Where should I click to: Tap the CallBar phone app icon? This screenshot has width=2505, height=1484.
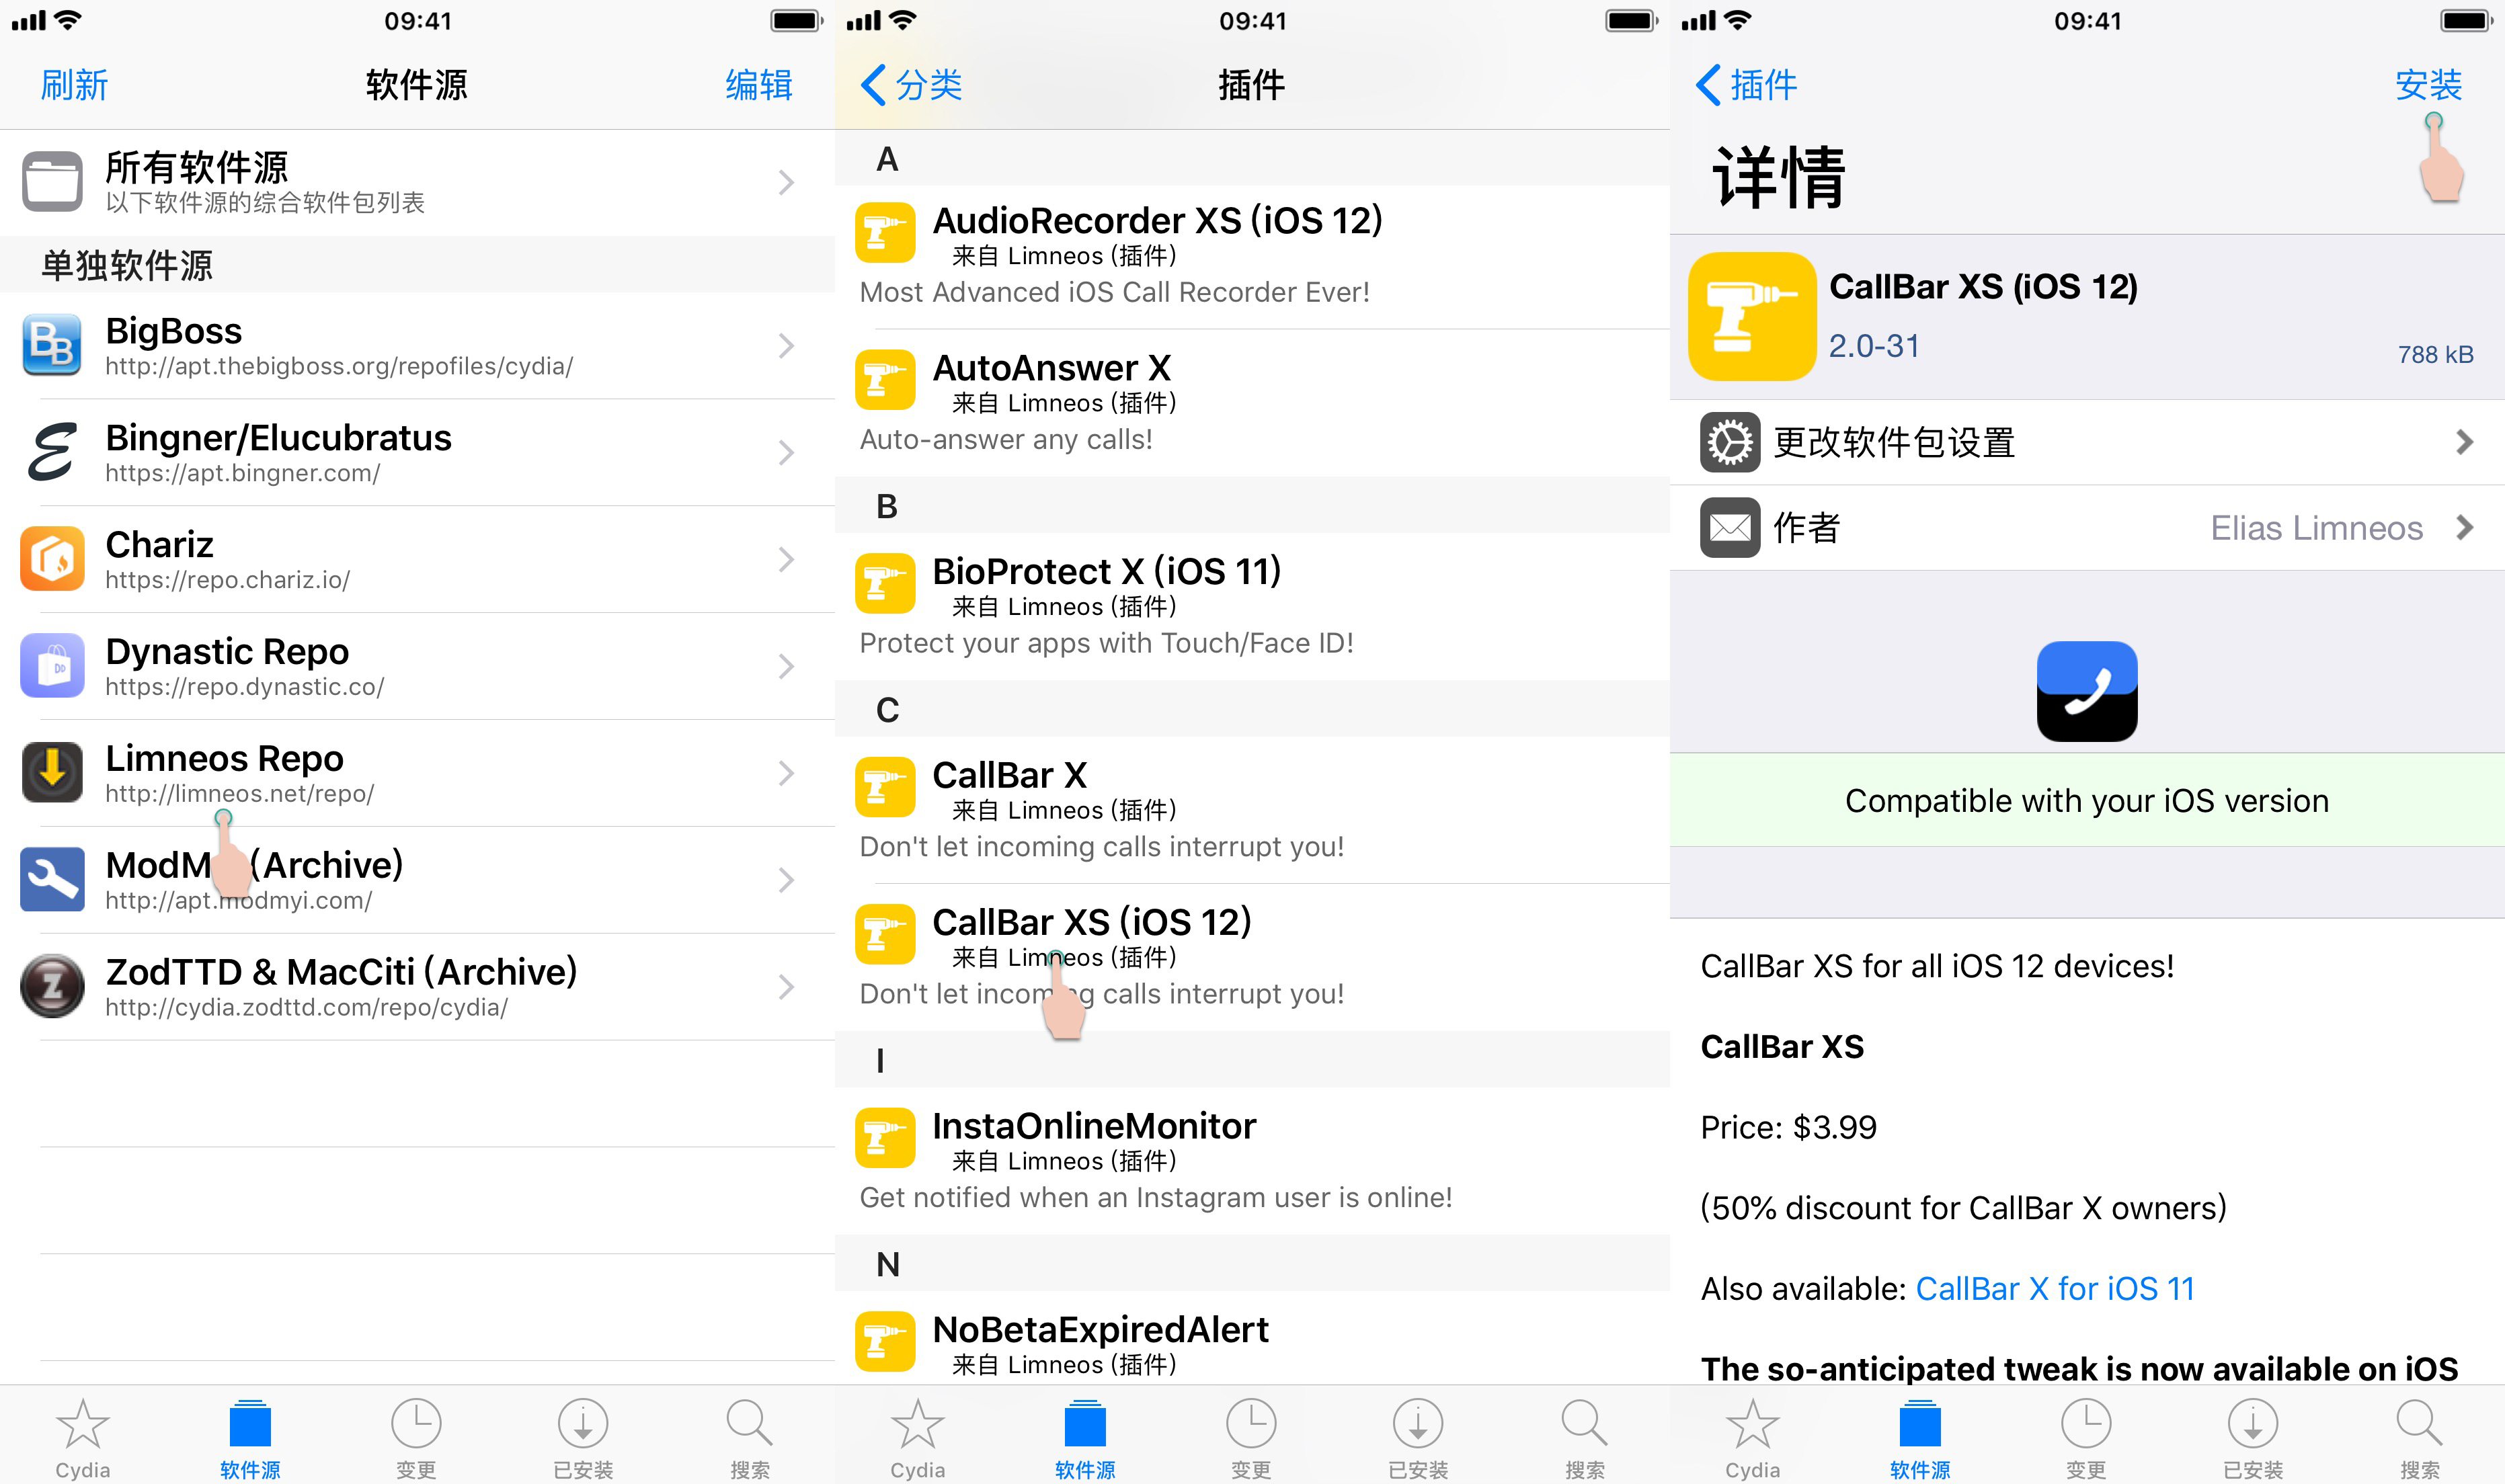pos(2087,691)
